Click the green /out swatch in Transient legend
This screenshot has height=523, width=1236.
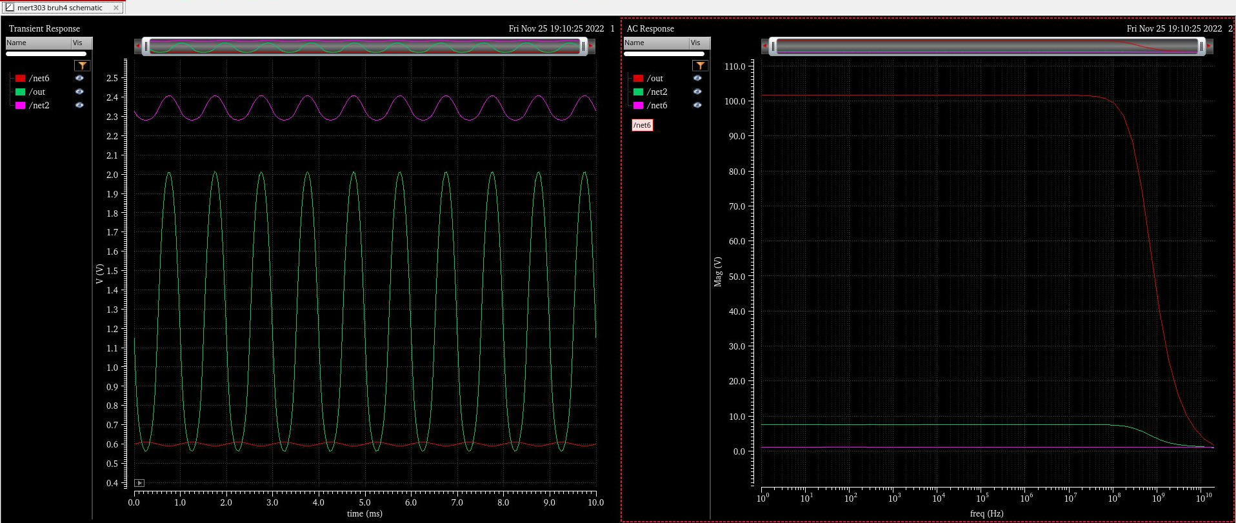[20, 92]
